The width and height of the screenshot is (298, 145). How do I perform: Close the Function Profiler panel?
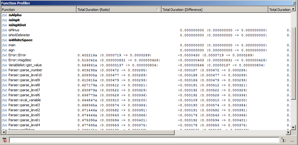tap(294, 3)
